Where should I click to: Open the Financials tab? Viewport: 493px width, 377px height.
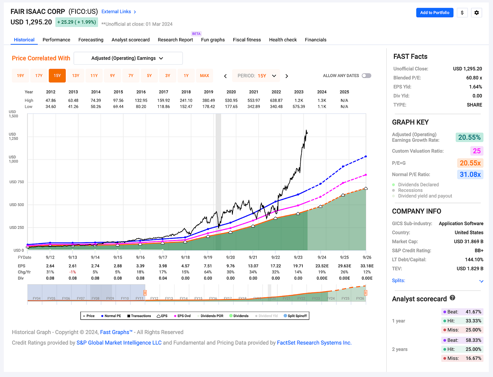pos(316,40)
